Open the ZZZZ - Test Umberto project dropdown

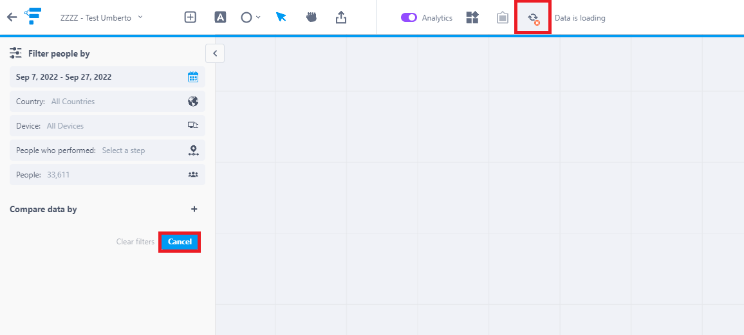102,17
